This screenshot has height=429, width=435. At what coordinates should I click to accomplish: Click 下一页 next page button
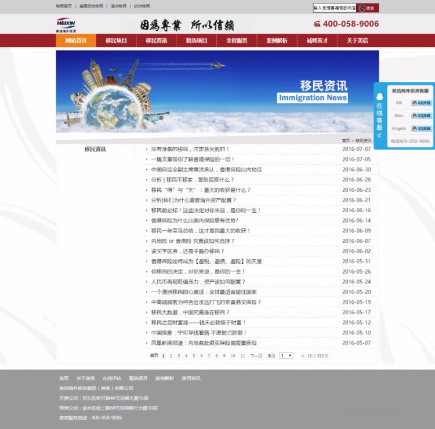click(x=256, y=356)
